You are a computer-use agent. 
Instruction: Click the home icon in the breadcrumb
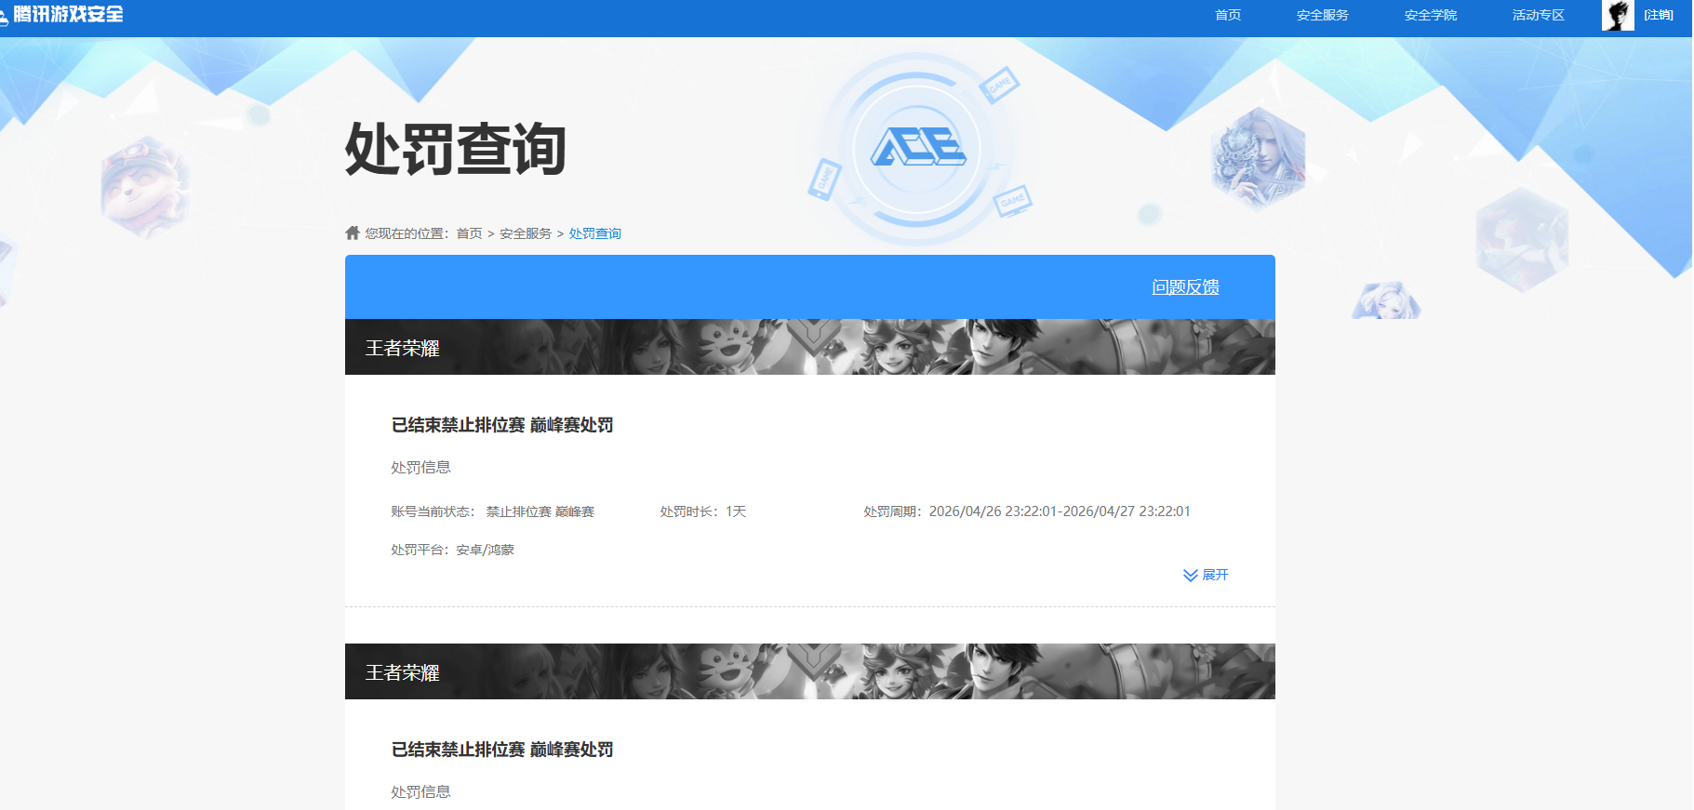pyautogui.click(x=353, y=232)
